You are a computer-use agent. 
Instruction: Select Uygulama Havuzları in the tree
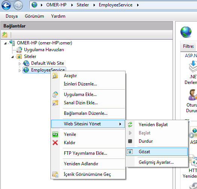click(x=44, y=50)
